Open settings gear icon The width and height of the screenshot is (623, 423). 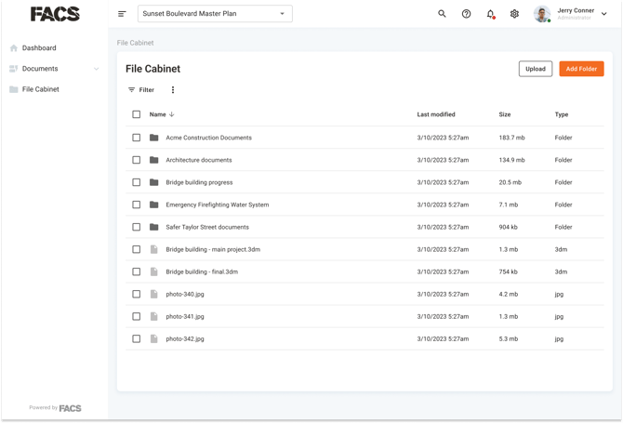click(x=514, y=14)
